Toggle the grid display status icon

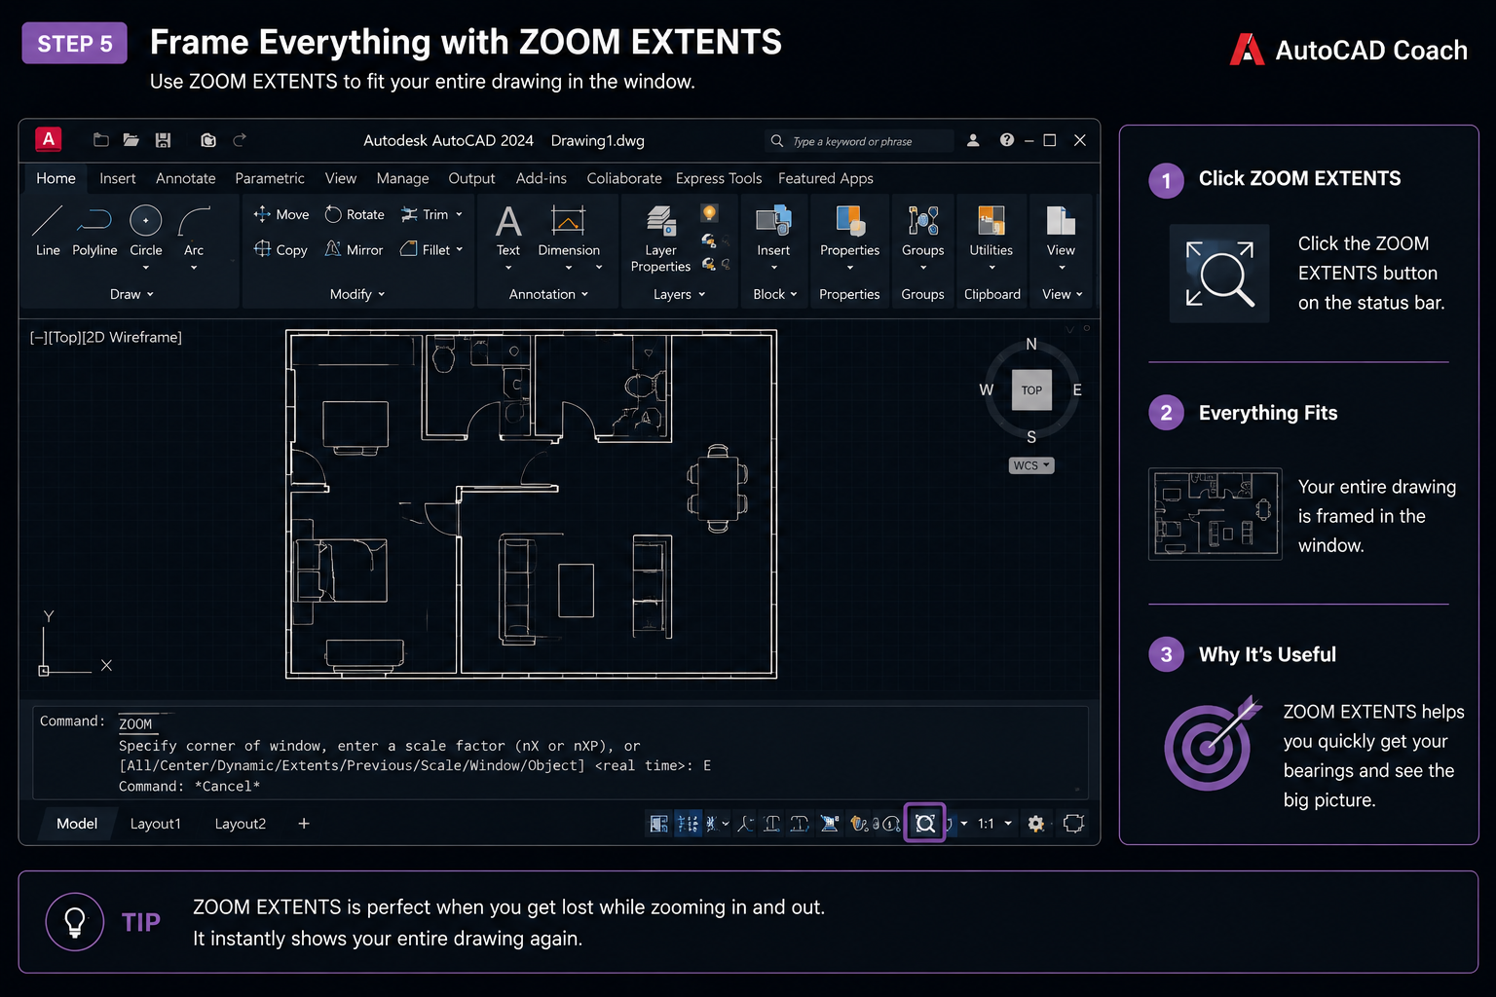(x=688, y=824)
